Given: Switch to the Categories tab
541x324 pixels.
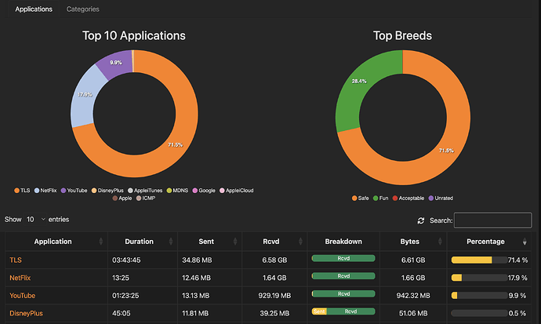Looking at the screenshot, I should pos(83,9).
